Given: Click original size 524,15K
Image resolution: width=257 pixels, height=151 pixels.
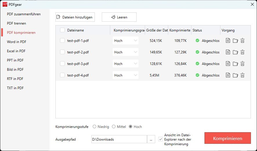Looking at the screenshot, I should click(156, 41).
